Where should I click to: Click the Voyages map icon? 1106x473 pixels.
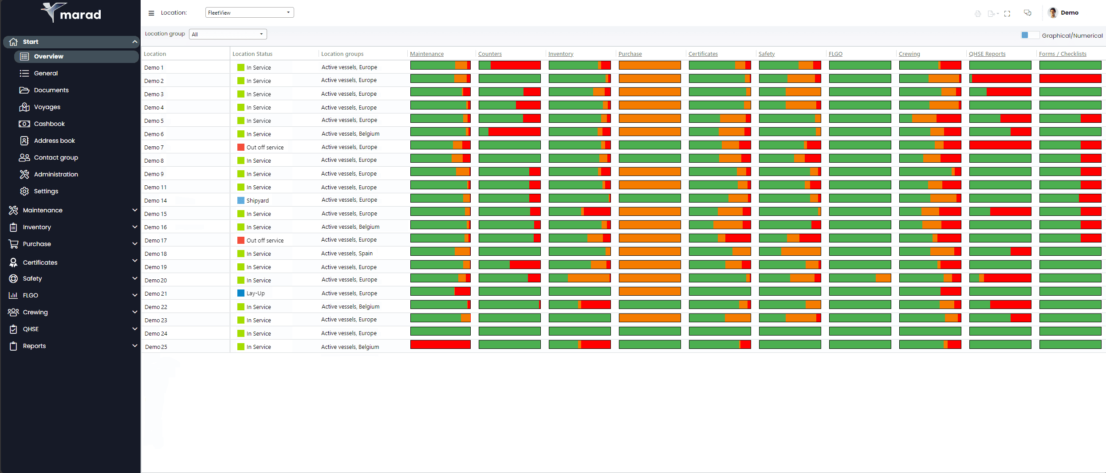point(24,107)
